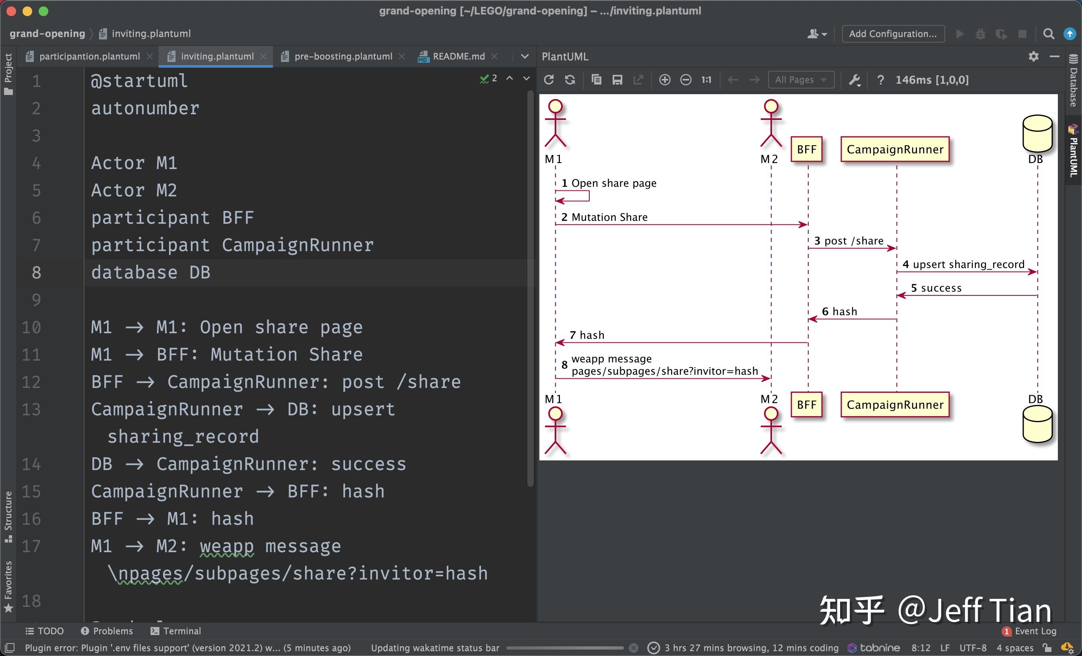1082x656 pixels.
Task: Zoom out of the PlantUML preview
Action: pos(686,79)
